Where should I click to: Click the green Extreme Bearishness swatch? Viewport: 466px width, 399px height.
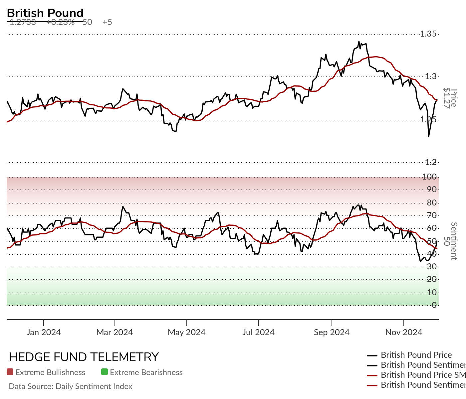[x=105, y=372]
